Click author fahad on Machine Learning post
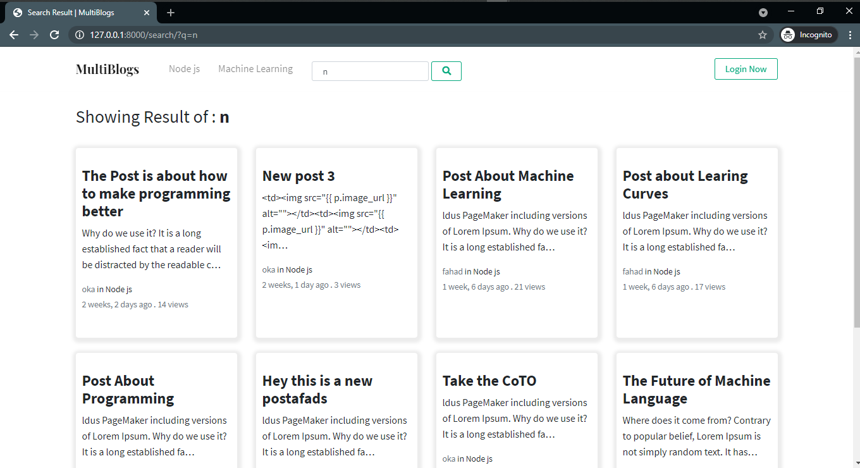The height and width of the screenshot is (468, 860). tap(453, 271)
